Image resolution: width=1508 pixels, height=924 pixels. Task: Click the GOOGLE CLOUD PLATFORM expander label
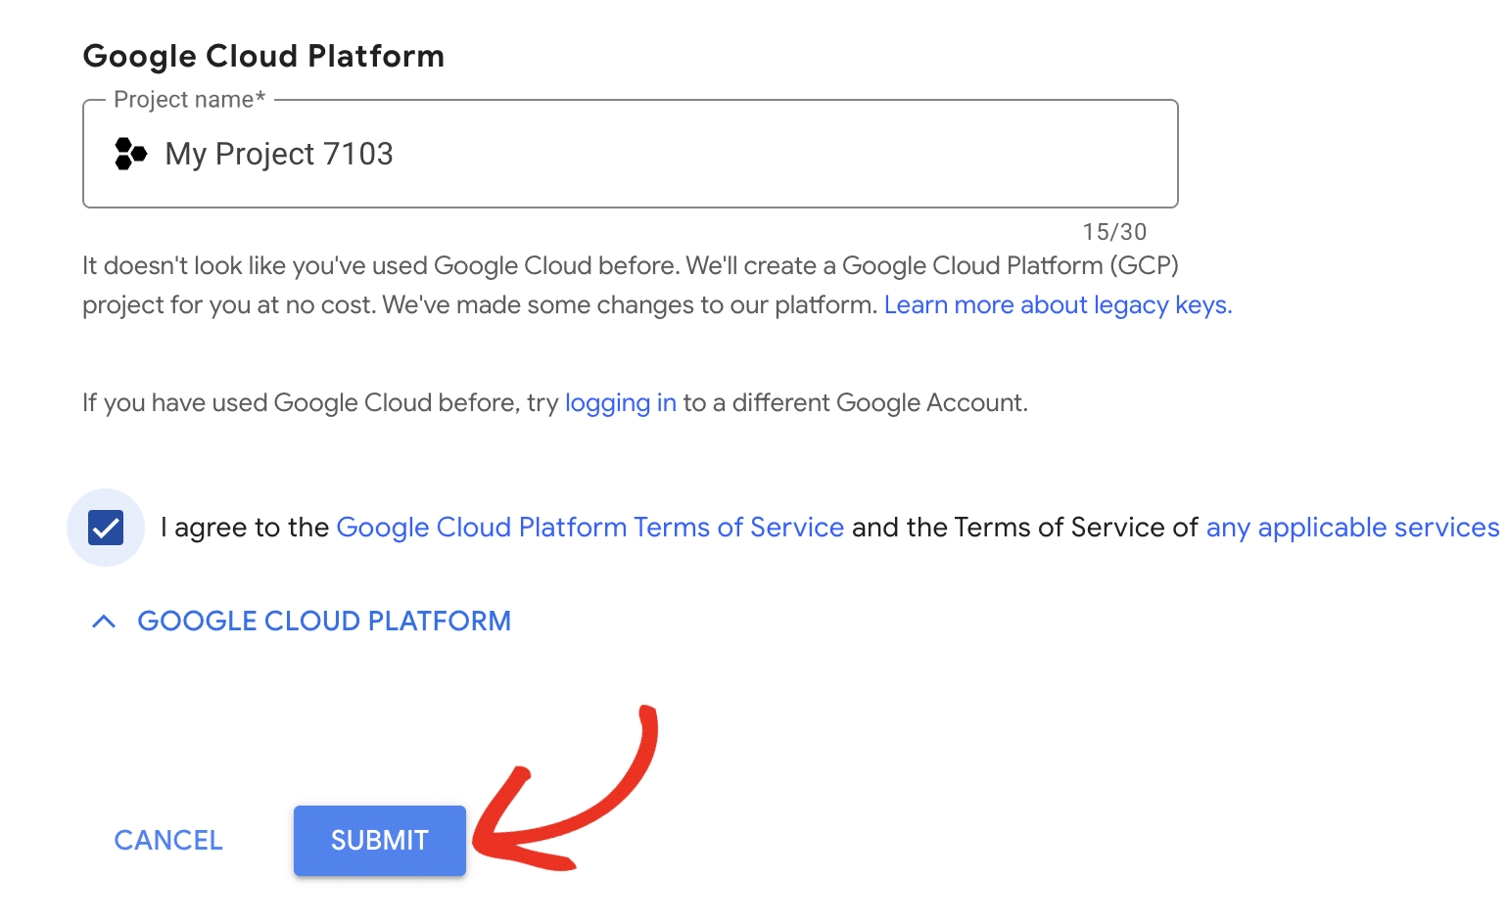pyautogui.click(x=324, y=622)
